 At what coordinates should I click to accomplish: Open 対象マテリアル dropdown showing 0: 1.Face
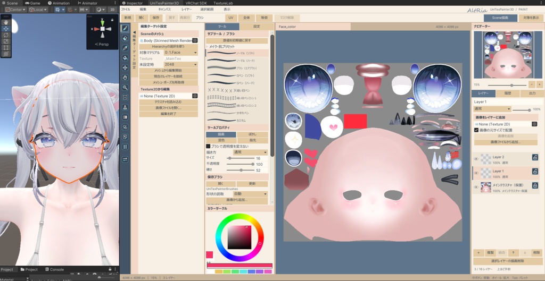click(181, 53)
